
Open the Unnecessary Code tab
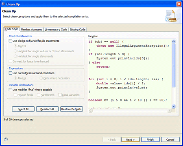(56, 30)
